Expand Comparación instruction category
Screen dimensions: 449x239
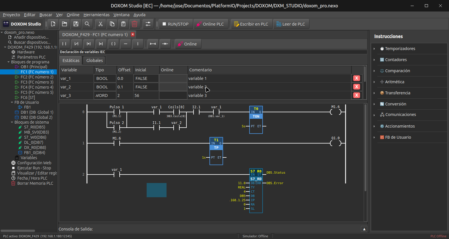coord(374,71)
